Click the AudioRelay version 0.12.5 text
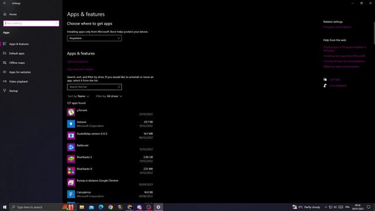This screenshot has height=211, width=375. pyautogui.click(x=92, y=134)
